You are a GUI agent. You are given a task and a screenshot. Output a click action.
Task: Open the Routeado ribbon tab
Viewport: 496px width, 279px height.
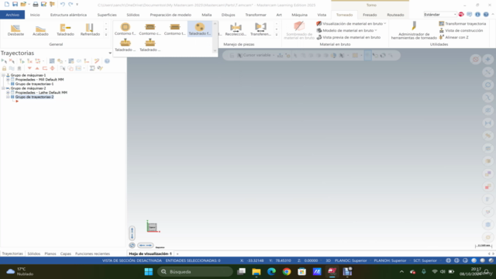395,15
